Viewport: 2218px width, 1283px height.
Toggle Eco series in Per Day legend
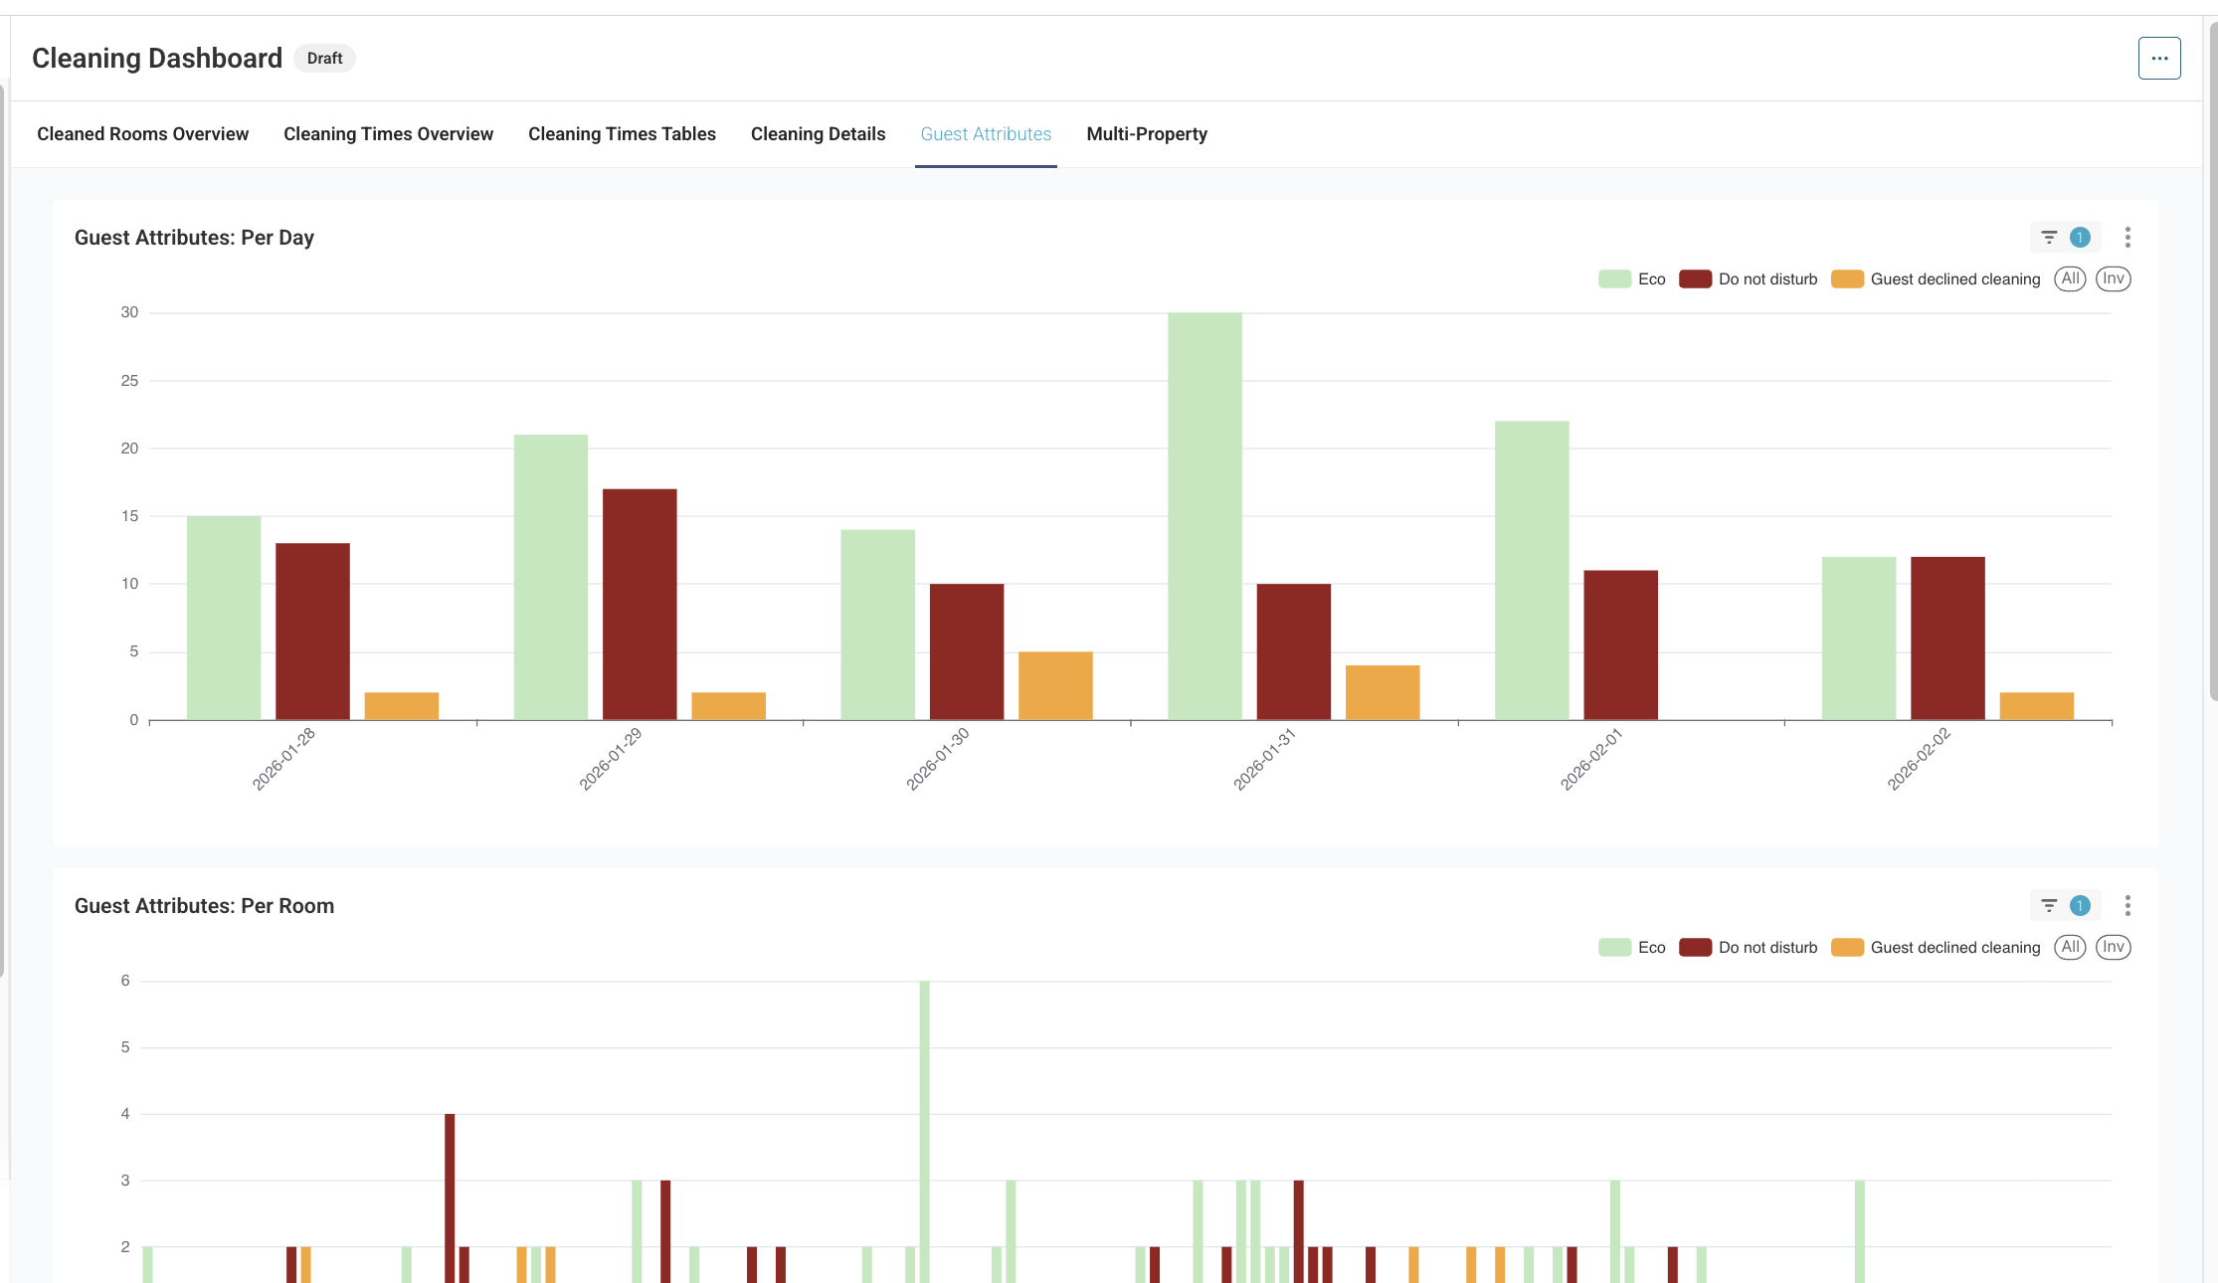coord(1650,279)
